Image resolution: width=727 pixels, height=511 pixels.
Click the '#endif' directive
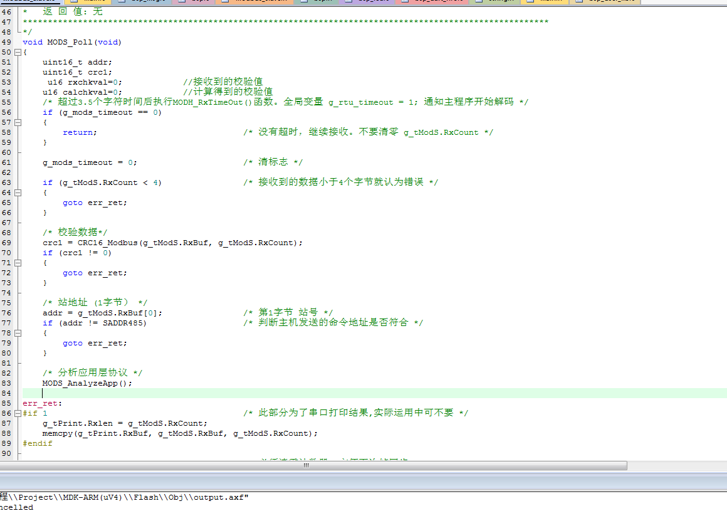tap(37, 444)
